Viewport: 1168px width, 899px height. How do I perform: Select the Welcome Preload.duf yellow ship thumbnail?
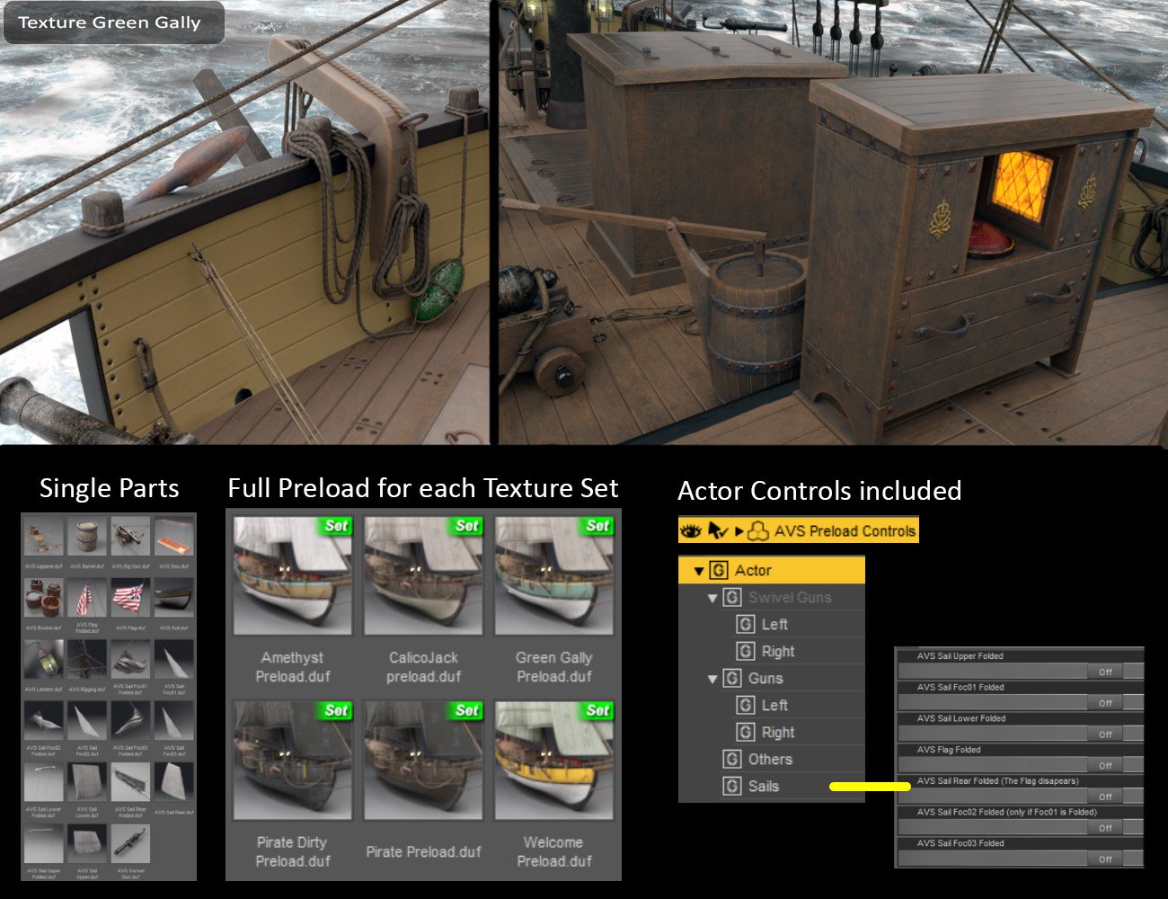pyautogui.click(x=553, y=761)
